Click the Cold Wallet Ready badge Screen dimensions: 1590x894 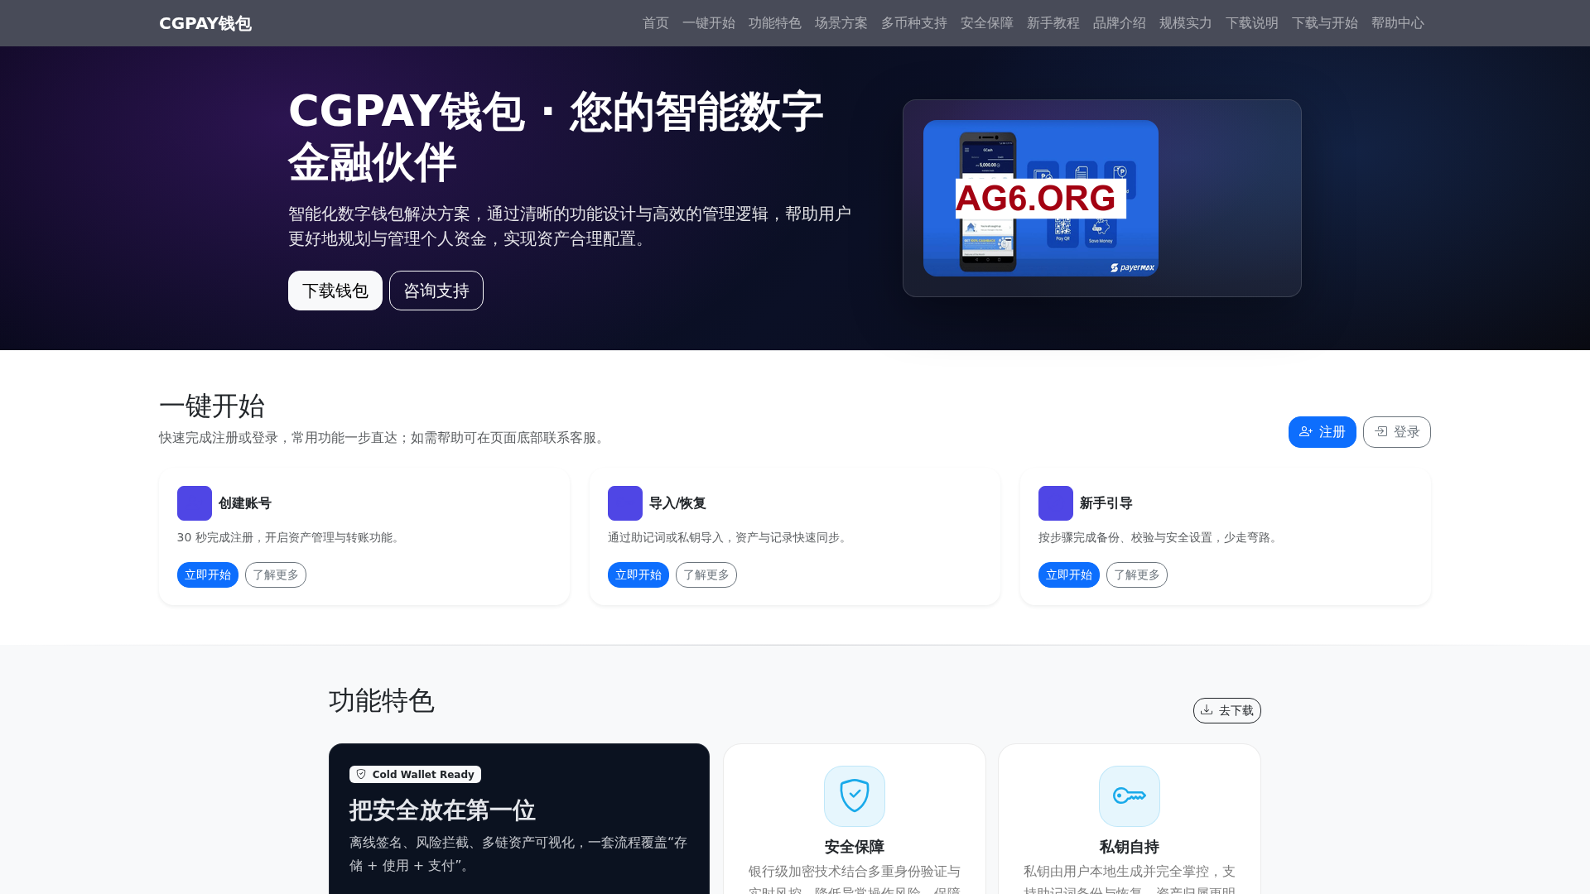(415, 774)
